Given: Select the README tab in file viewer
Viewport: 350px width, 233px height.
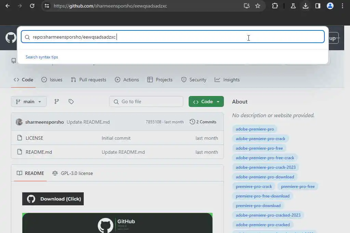Looking at the screenshot, I should point(30,173).
